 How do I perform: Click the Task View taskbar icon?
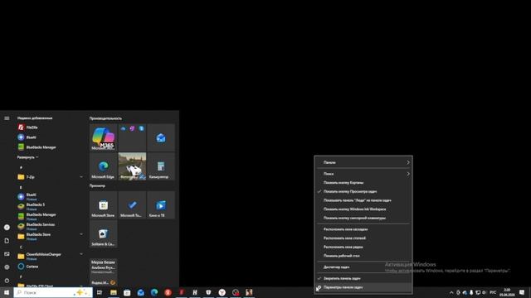100,292
